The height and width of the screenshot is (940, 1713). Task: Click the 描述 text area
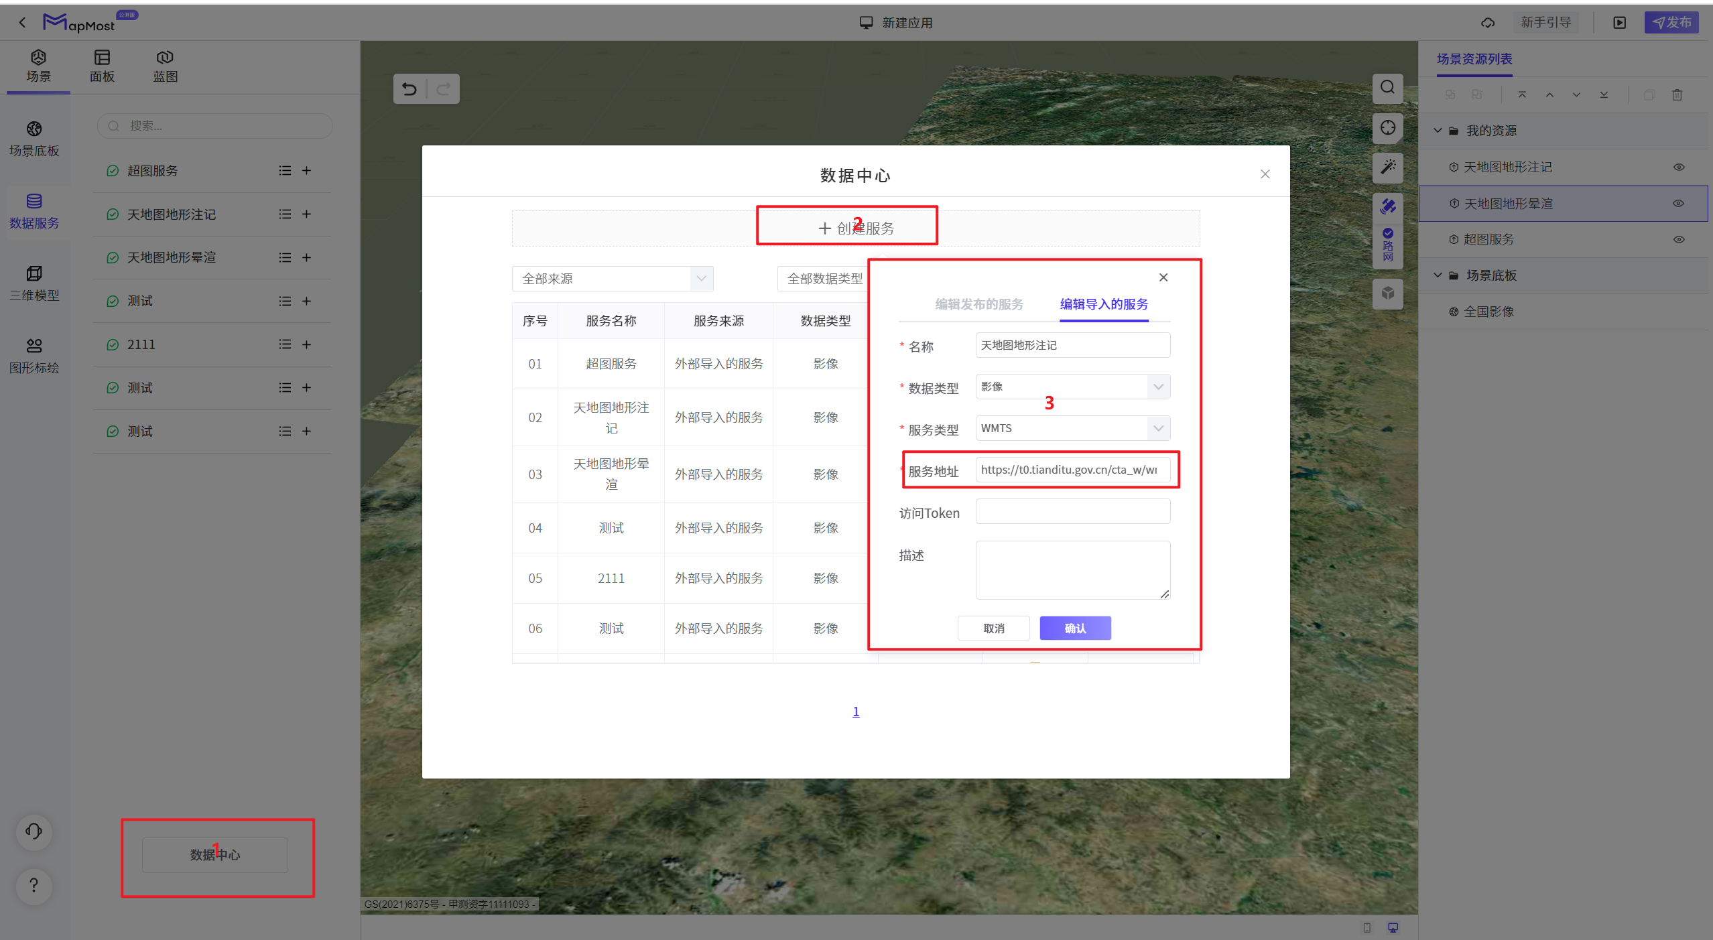pos(1073,570)
